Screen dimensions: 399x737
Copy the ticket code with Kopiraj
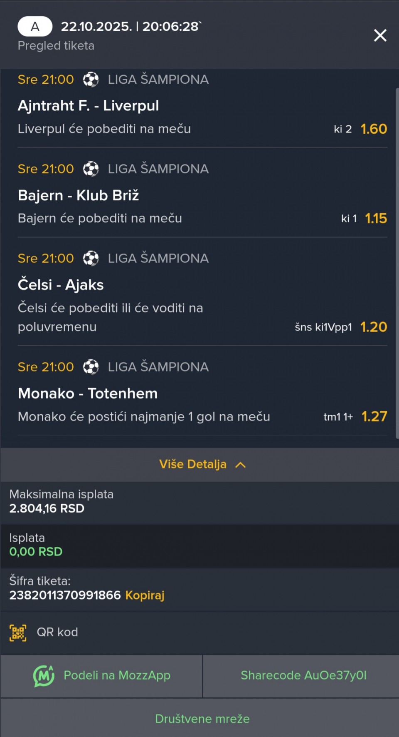145,595
